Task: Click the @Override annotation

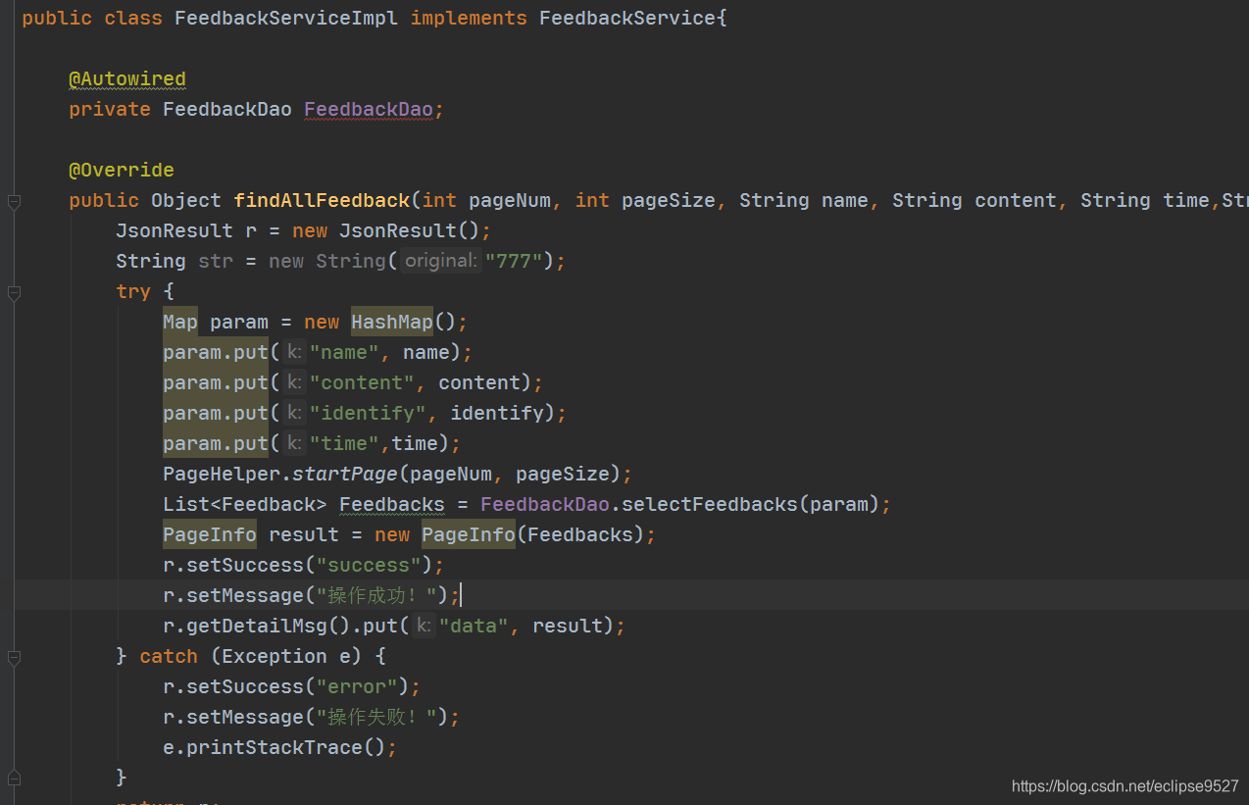Action: coord(122,170)
